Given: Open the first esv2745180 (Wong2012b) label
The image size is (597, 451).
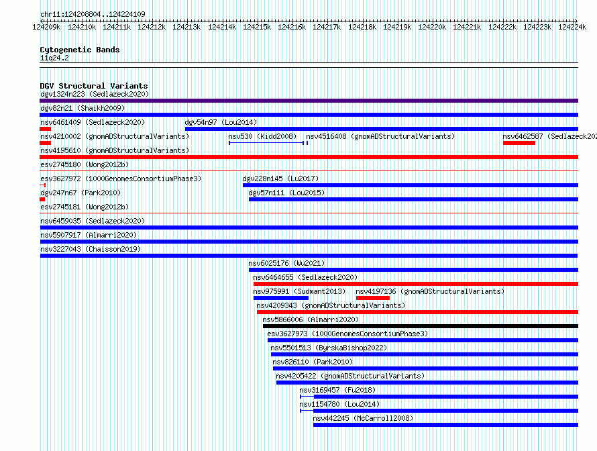Looking at the screenshot, I should [85, 164].
